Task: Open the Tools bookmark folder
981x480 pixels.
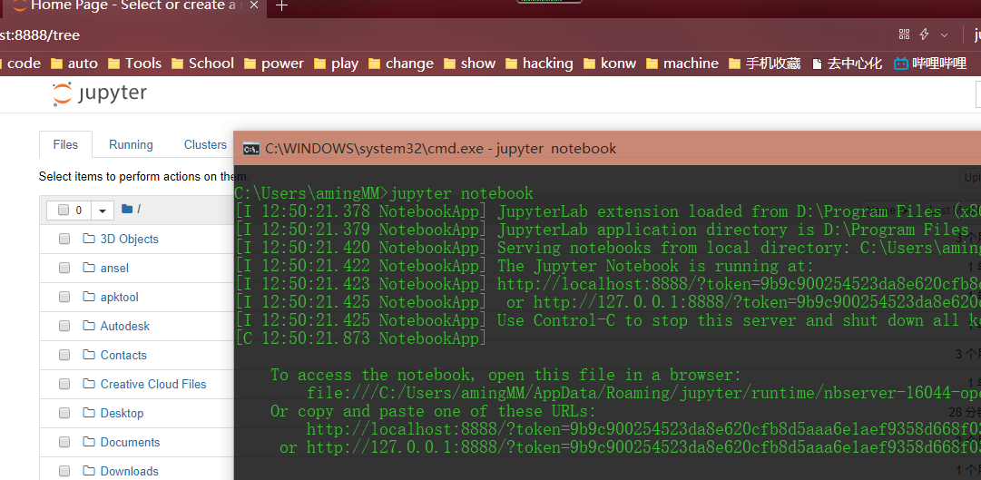Action: click(x=134, y=64)
